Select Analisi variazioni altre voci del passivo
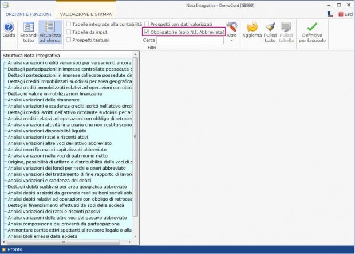The image size is (355, 254). click(67, 218)
